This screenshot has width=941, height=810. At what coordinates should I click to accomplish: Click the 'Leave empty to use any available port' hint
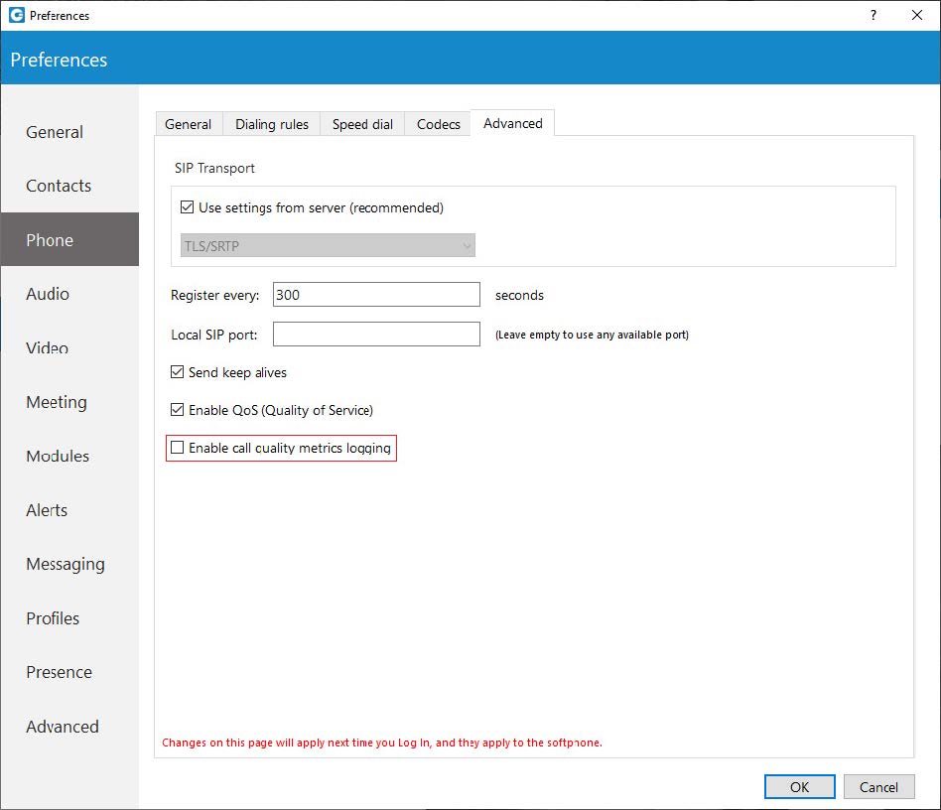click(x=592, y=335)
